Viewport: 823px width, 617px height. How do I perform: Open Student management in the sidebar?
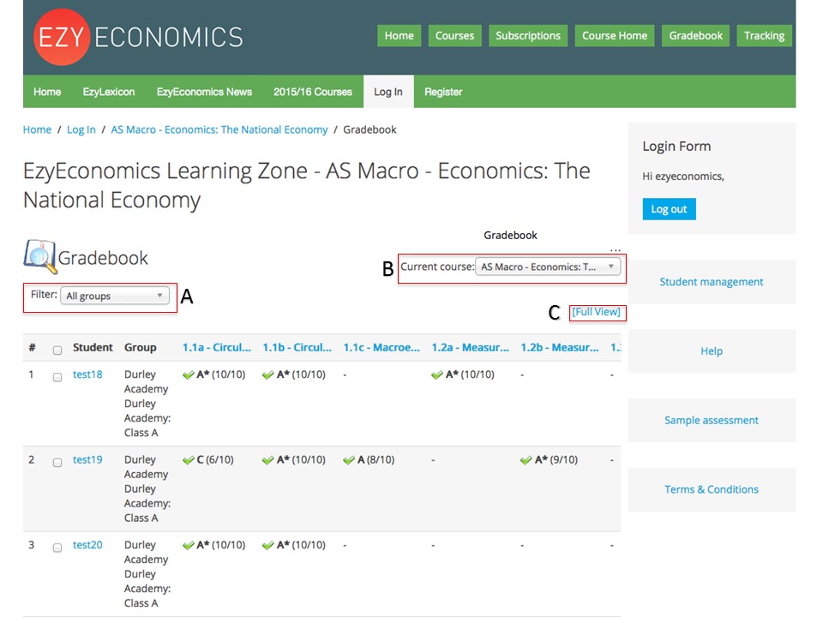tap(712, 282)
